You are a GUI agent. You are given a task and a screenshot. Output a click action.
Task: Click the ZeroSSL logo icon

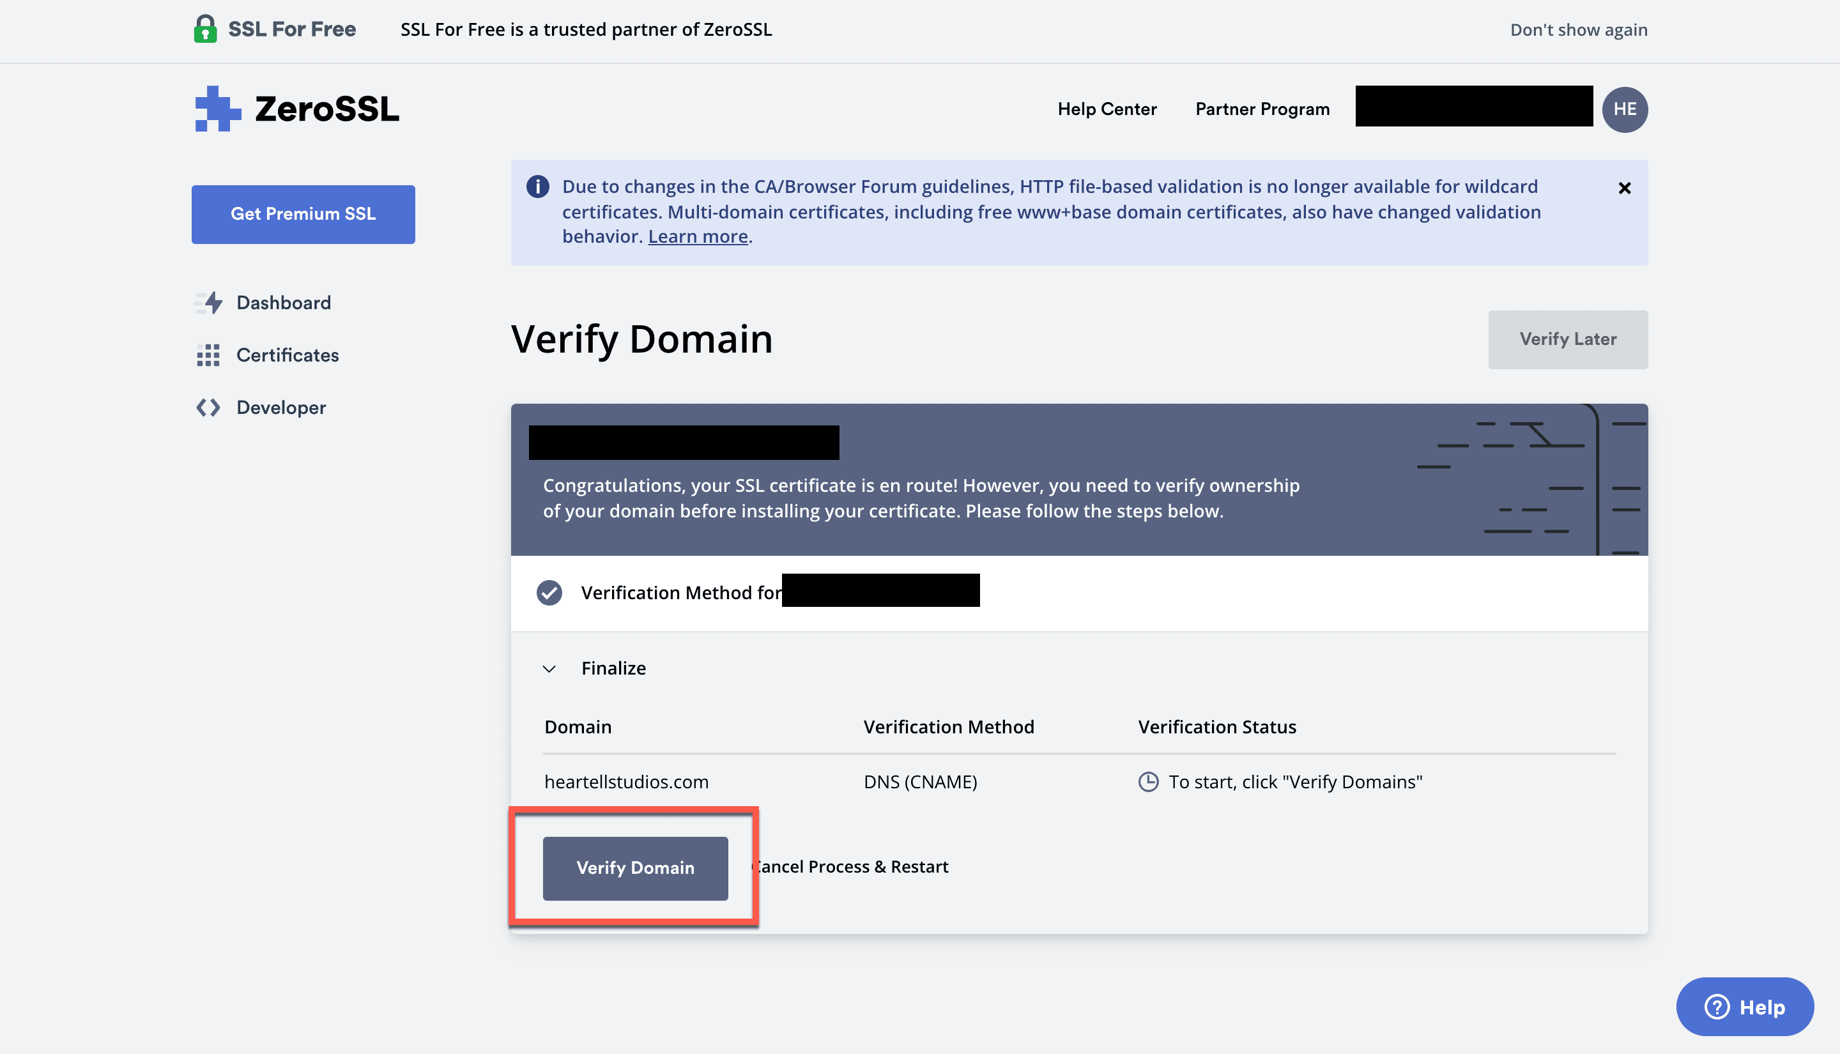(217, 109)
